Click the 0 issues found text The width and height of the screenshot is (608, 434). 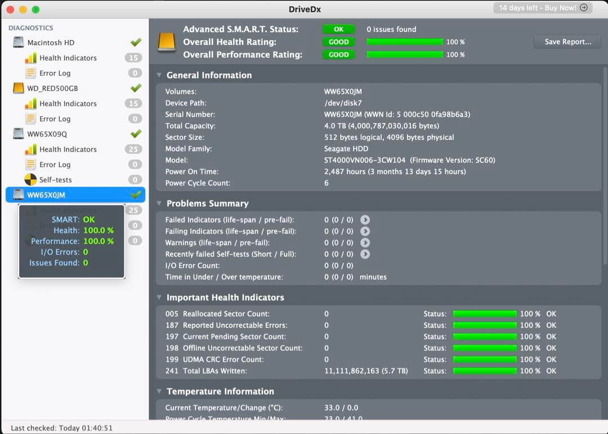pos(391,29)
